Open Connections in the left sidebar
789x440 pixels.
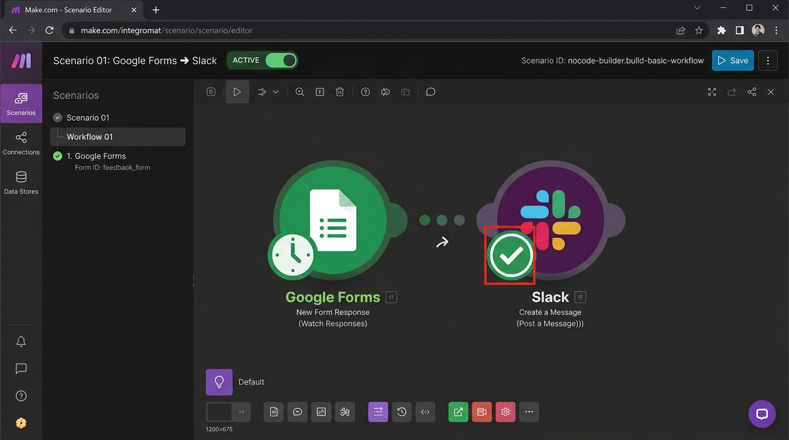pos(21,143)
